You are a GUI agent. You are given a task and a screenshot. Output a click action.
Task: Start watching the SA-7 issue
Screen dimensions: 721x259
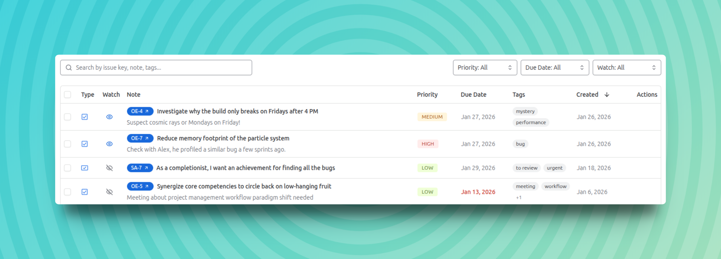click(109, 168)
